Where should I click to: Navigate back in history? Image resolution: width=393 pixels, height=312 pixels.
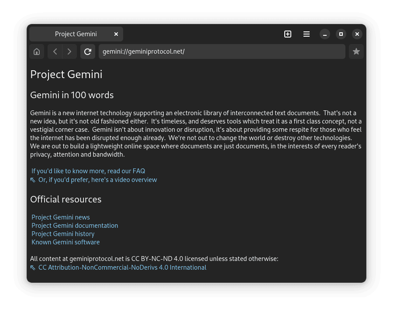55,51
